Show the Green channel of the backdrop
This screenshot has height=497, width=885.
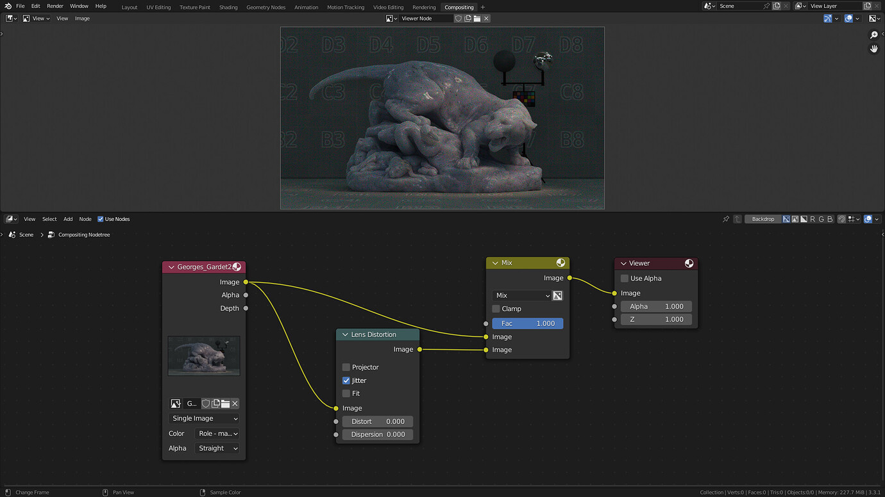(822, 219)
